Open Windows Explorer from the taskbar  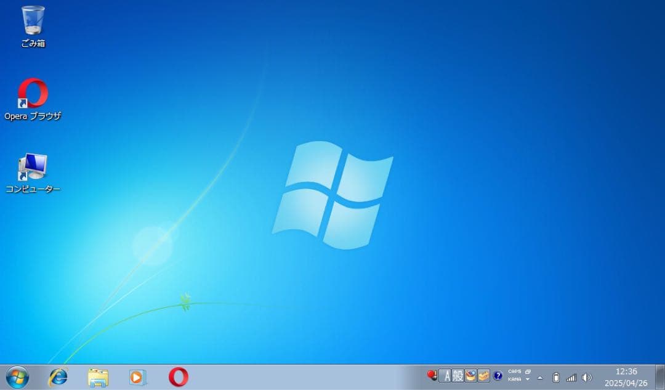(99, 378)
